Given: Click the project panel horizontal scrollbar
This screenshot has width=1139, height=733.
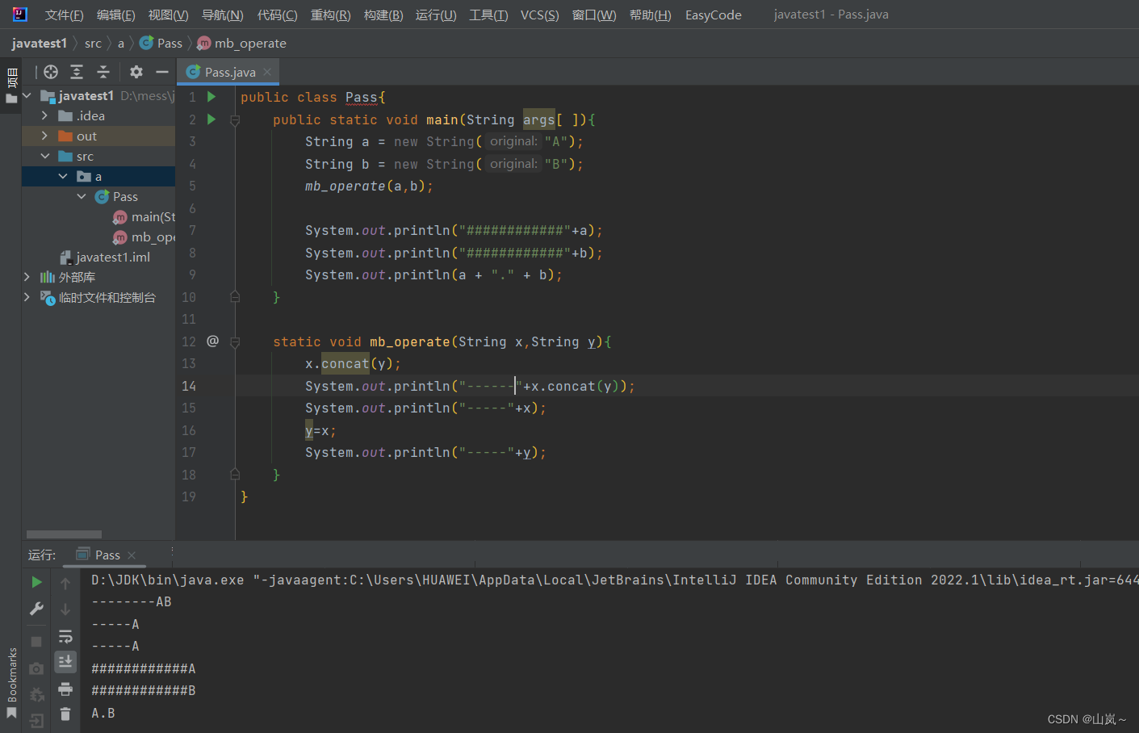Looking at the screenshot, I should click(64, 534).
